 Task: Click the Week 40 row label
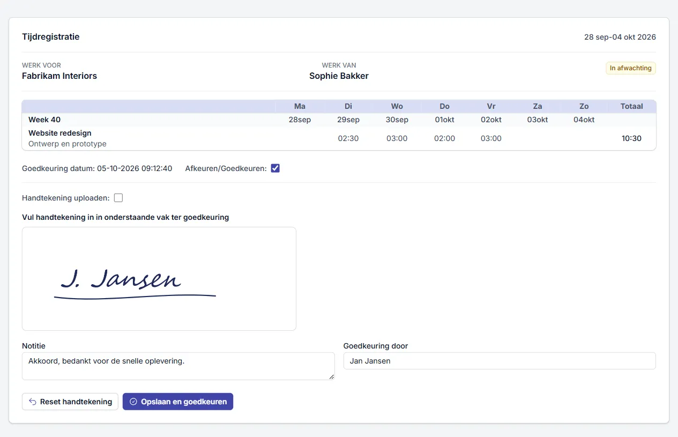tap(44, 120)
